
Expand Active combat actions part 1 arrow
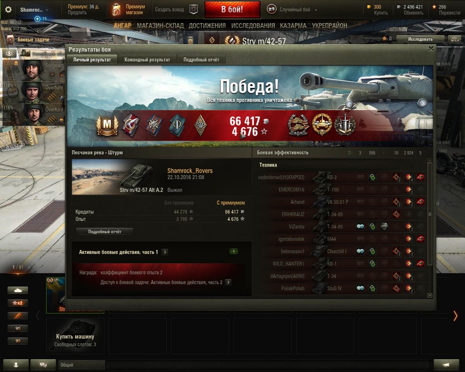click(165, 252)
